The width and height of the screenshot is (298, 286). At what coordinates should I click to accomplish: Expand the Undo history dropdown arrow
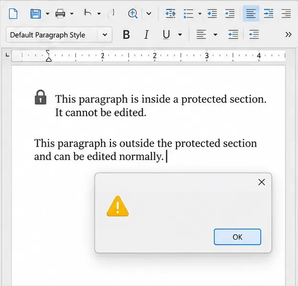click(x=99, y=14)
